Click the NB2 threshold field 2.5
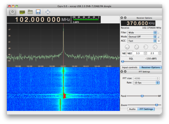The image size is (169, 124). [153, 53]
